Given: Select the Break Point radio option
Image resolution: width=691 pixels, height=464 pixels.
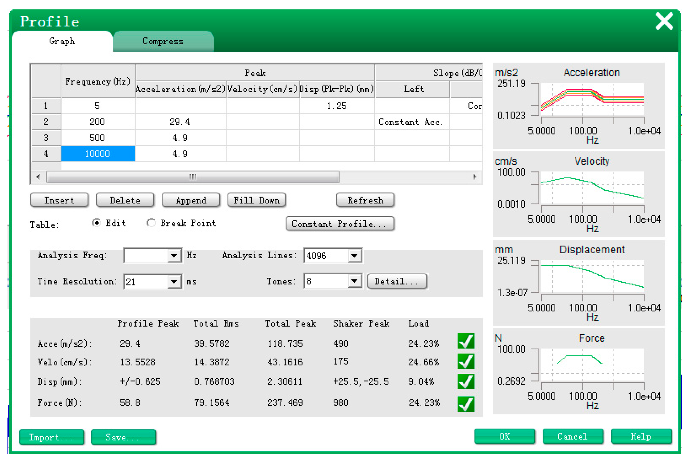Looking at the screenshot, I should pyautogui.click(x=151, y=223).
